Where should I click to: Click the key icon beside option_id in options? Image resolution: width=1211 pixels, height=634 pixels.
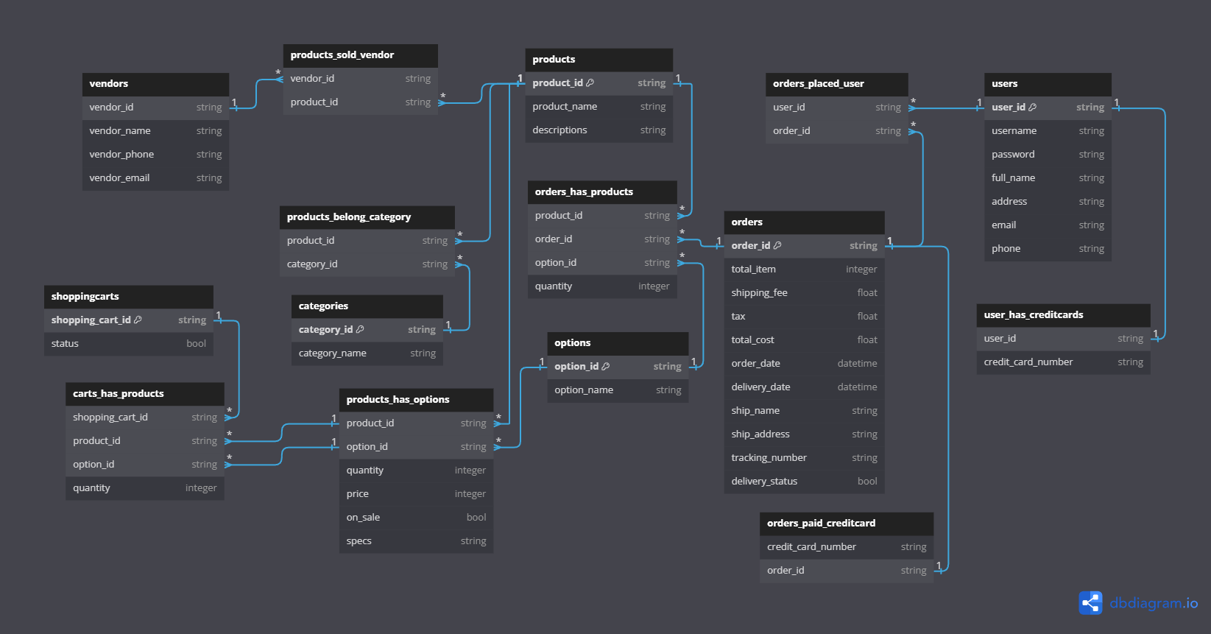pos(606,367)
